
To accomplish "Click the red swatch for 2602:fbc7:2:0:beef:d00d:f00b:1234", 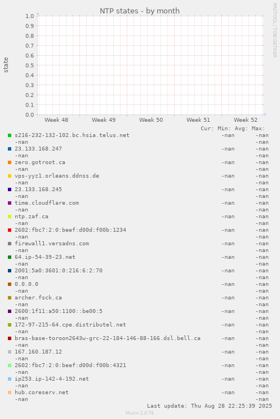I will (10, 230).
